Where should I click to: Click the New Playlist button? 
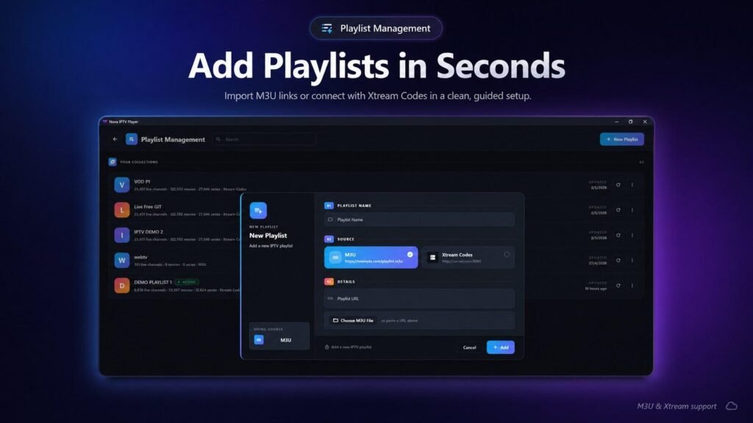click(x=622, y=139)
